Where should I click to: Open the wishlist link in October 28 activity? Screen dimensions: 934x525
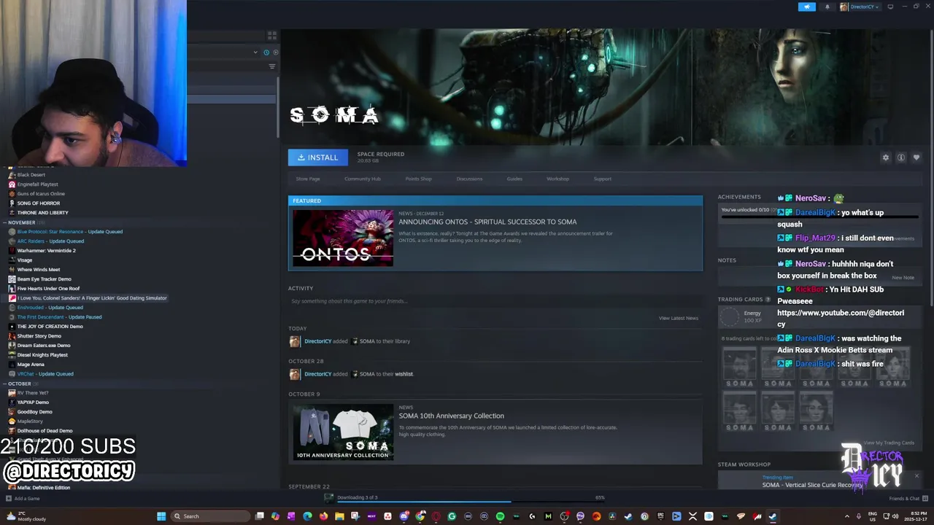click(x=404, y=374)
